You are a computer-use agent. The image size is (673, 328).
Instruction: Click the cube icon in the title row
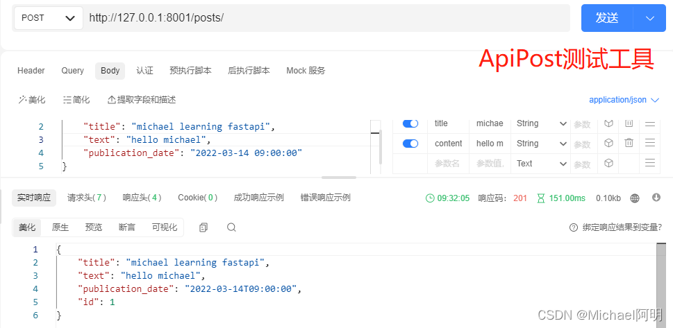[608, 123]
